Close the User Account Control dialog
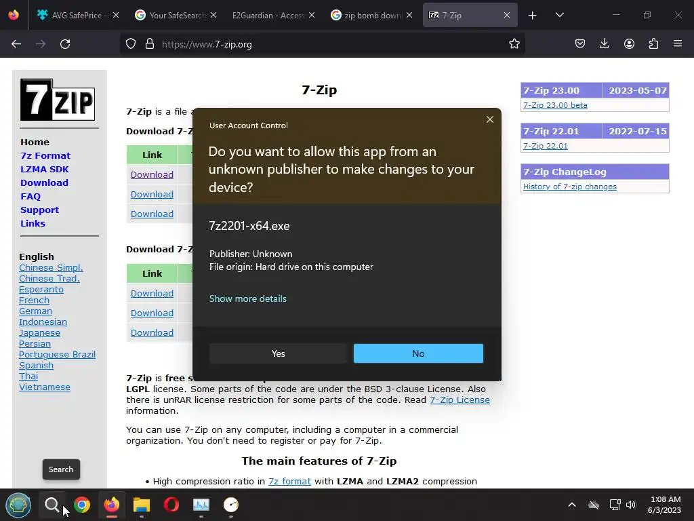 [x=489, y=119]
